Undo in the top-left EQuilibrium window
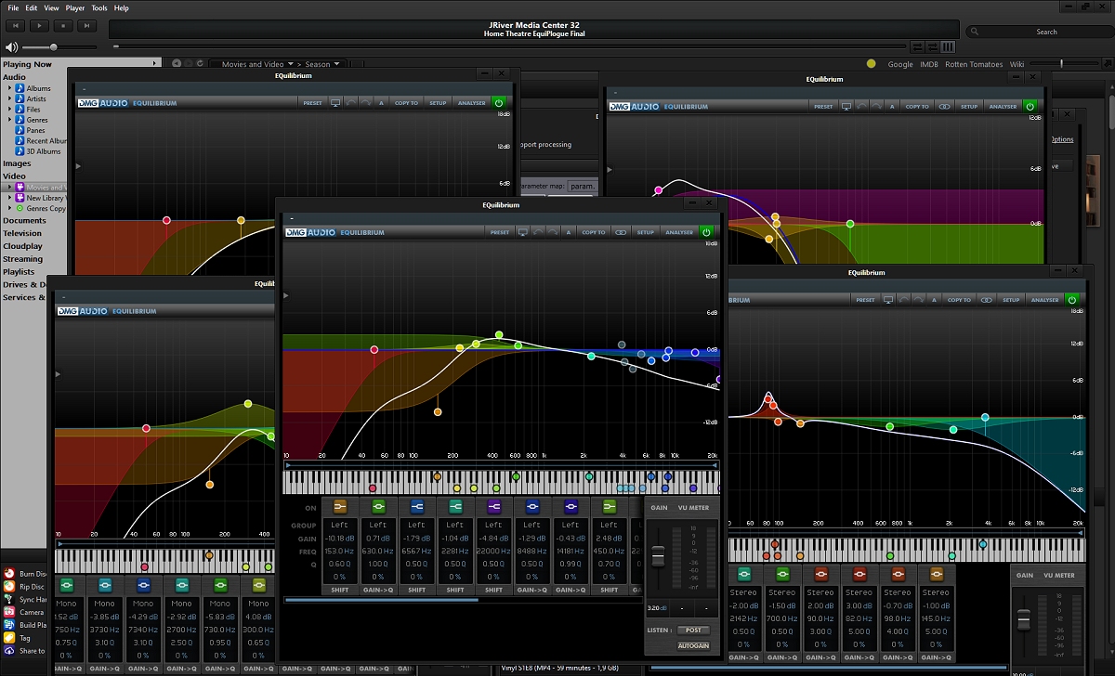 tap(350, 103)
